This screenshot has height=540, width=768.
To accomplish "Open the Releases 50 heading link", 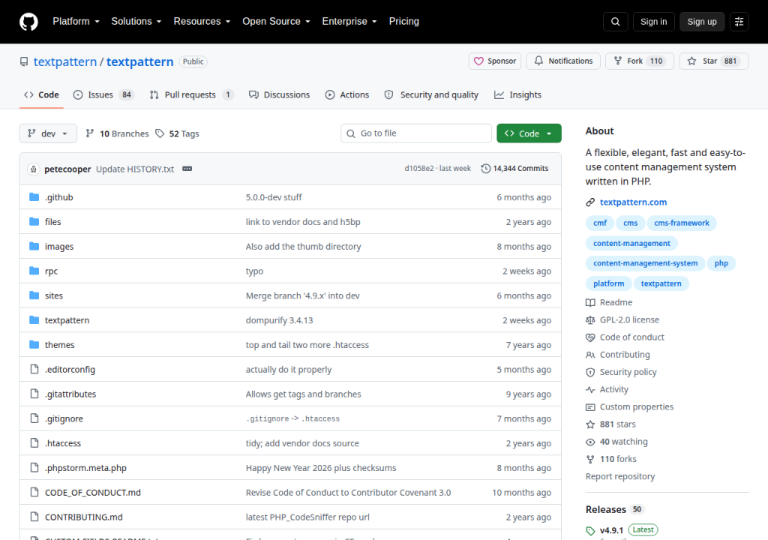I will click(x=614, y=509).
